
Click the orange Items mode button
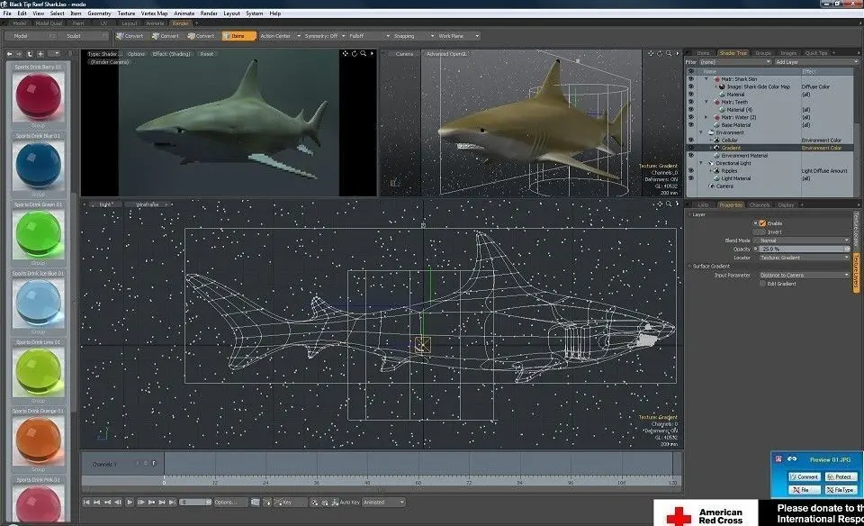(x=238, y=36)
